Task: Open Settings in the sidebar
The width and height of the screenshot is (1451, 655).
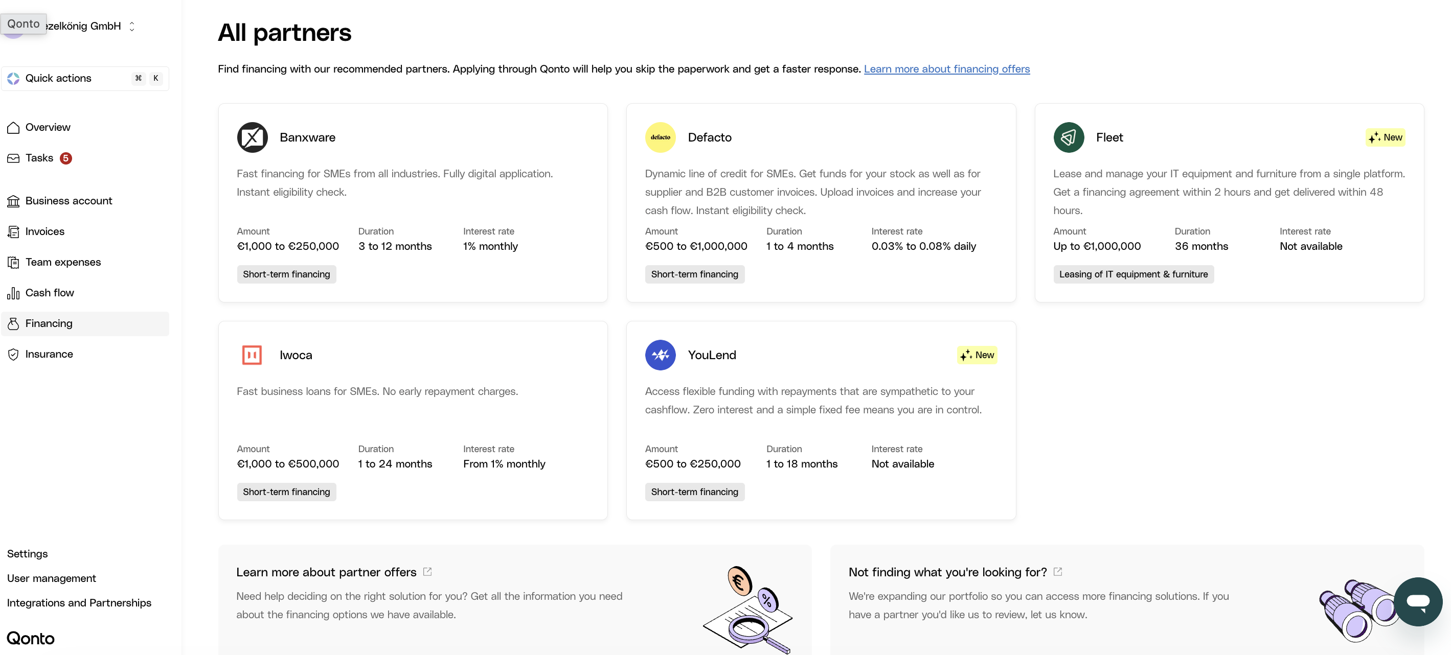Action: [x=27, y=554]
